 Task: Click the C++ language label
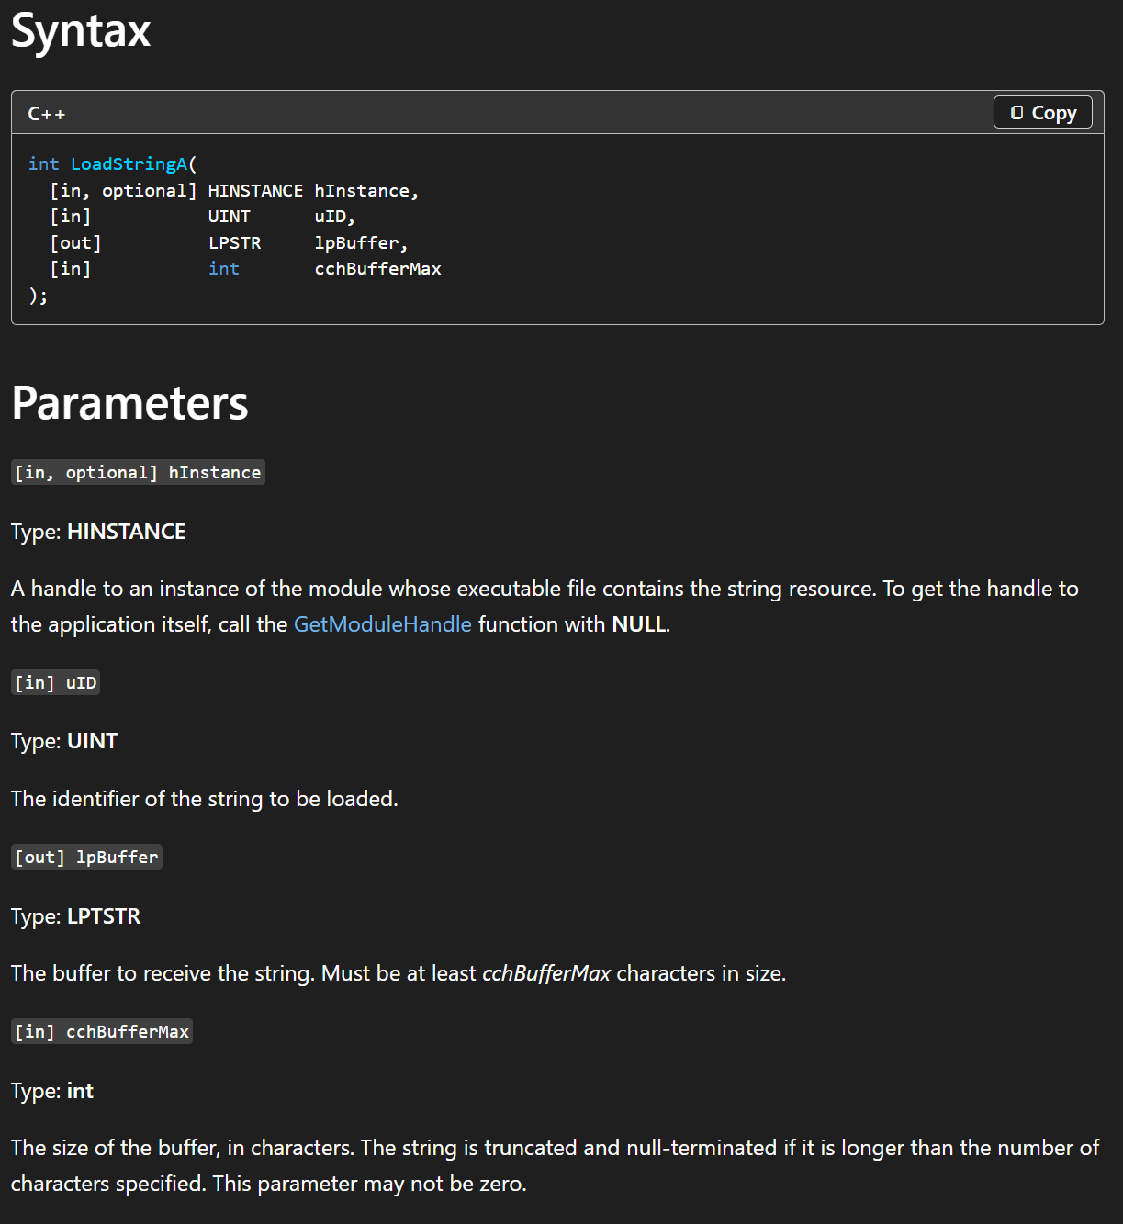[46, 114]
